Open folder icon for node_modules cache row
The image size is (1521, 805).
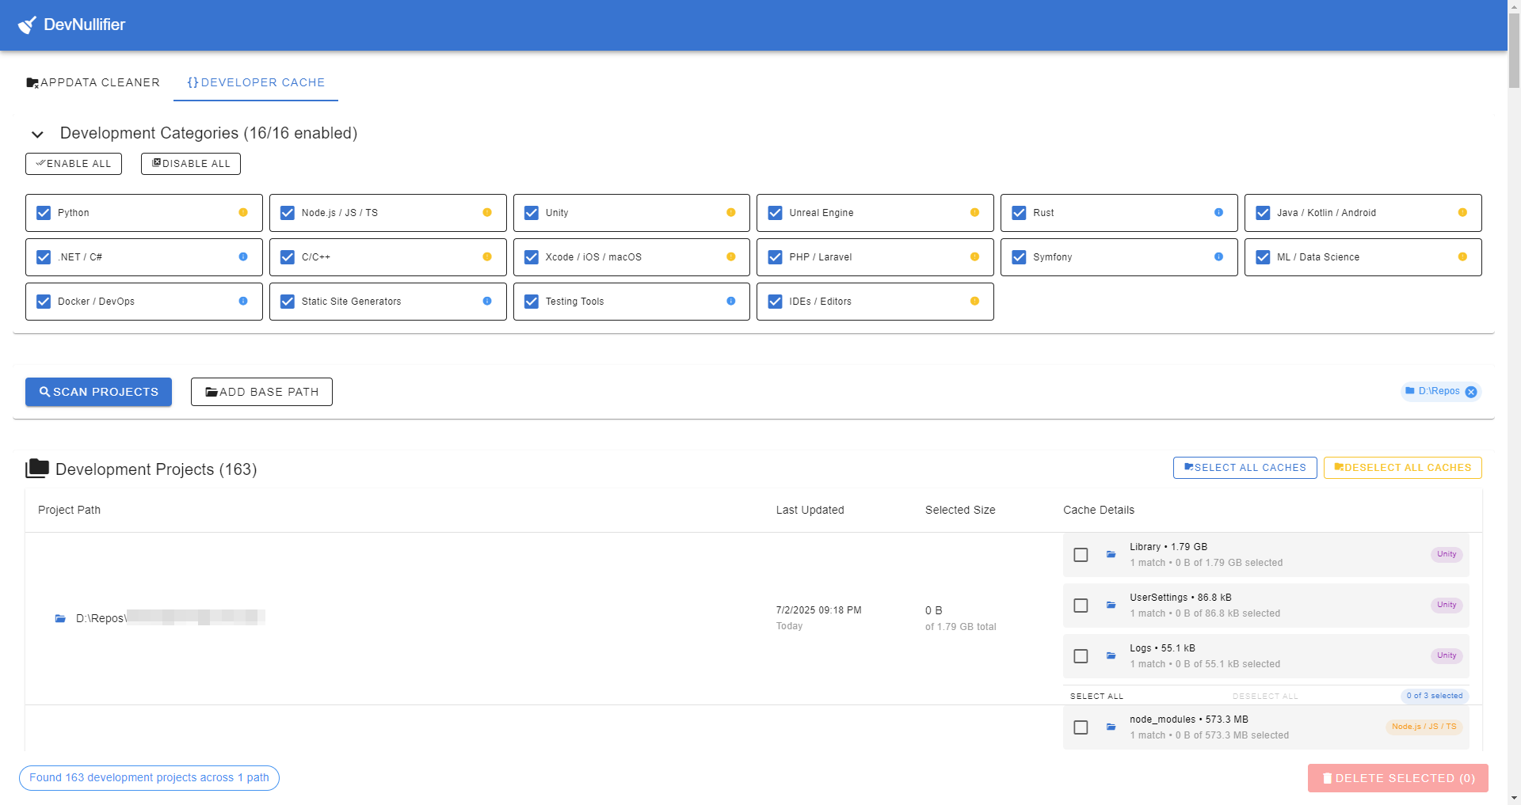pyautogui.click(x=1111, y=727)
